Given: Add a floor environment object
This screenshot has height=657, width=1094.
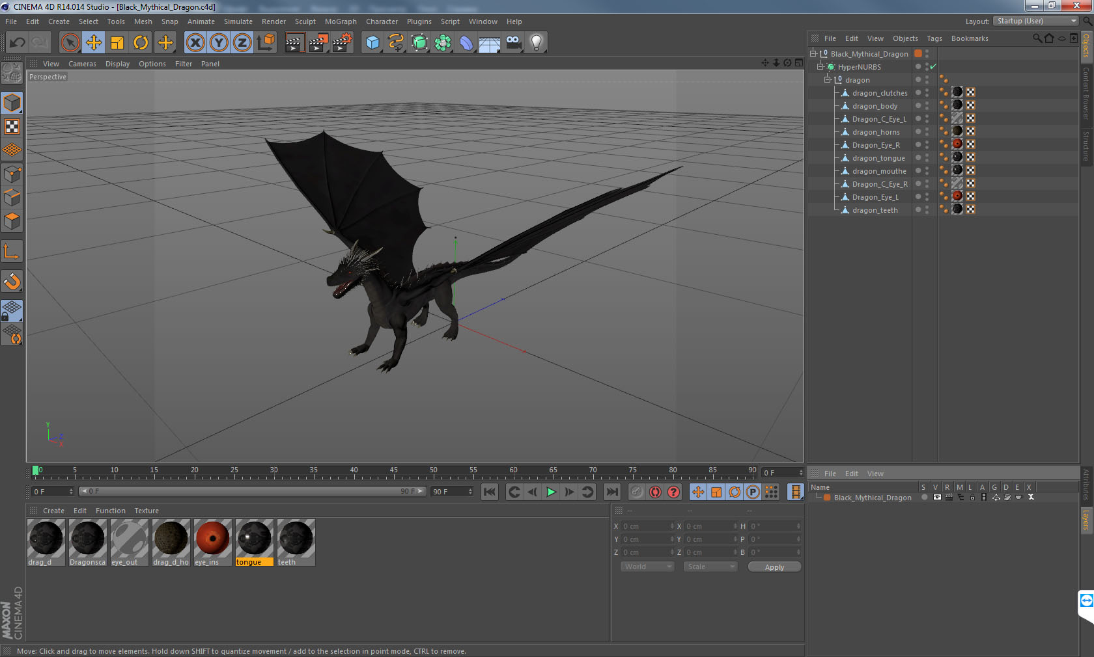Looking at the screenshot, I should (490, 43).
